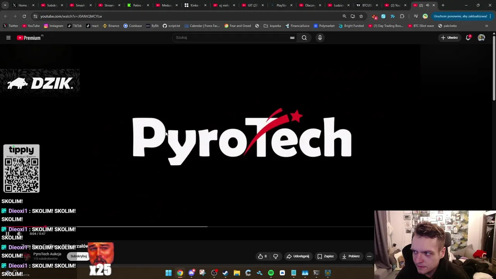Reload the page in Chrome
Viewport: 496px width, 279px height.
[24, 16]
